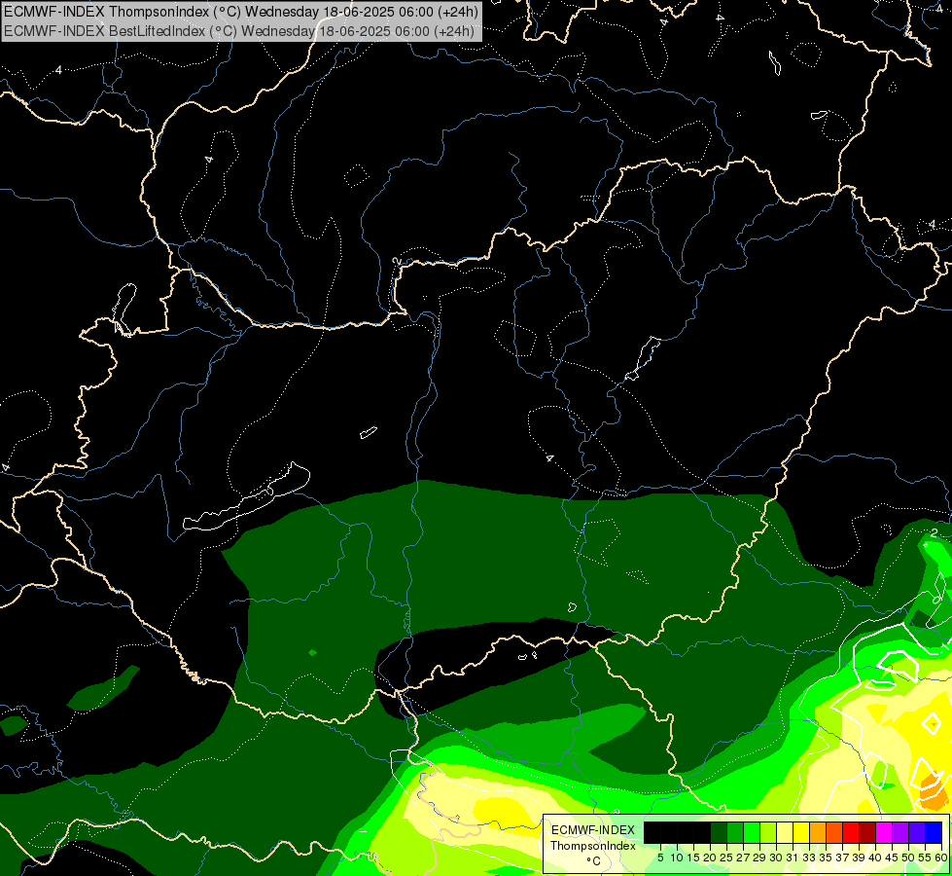Click the dark green legend swatch
The height and width of the screenshot is (876, 952).
719,832
